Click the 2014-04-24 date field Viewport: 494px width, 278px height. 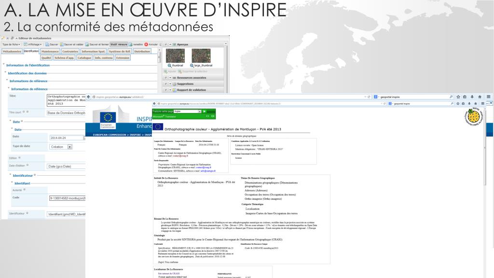point(67,138)
